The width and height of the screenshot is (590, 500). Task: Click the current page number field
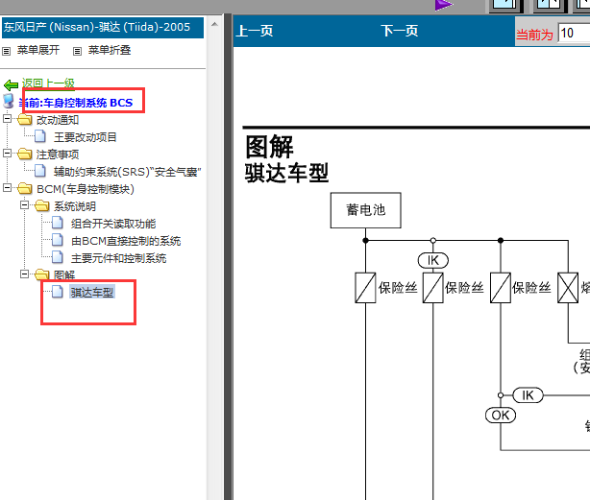point(575,34)
